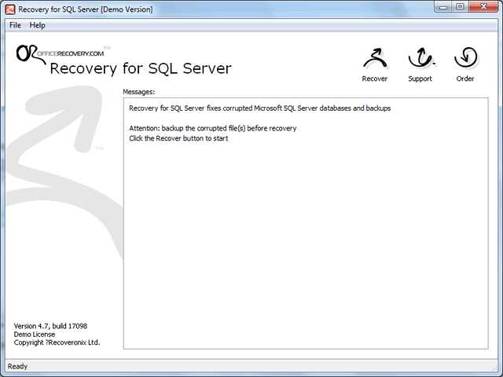Click inside the Messages text area
Screen dimensions: 503x377
click(x=306, y=223)
